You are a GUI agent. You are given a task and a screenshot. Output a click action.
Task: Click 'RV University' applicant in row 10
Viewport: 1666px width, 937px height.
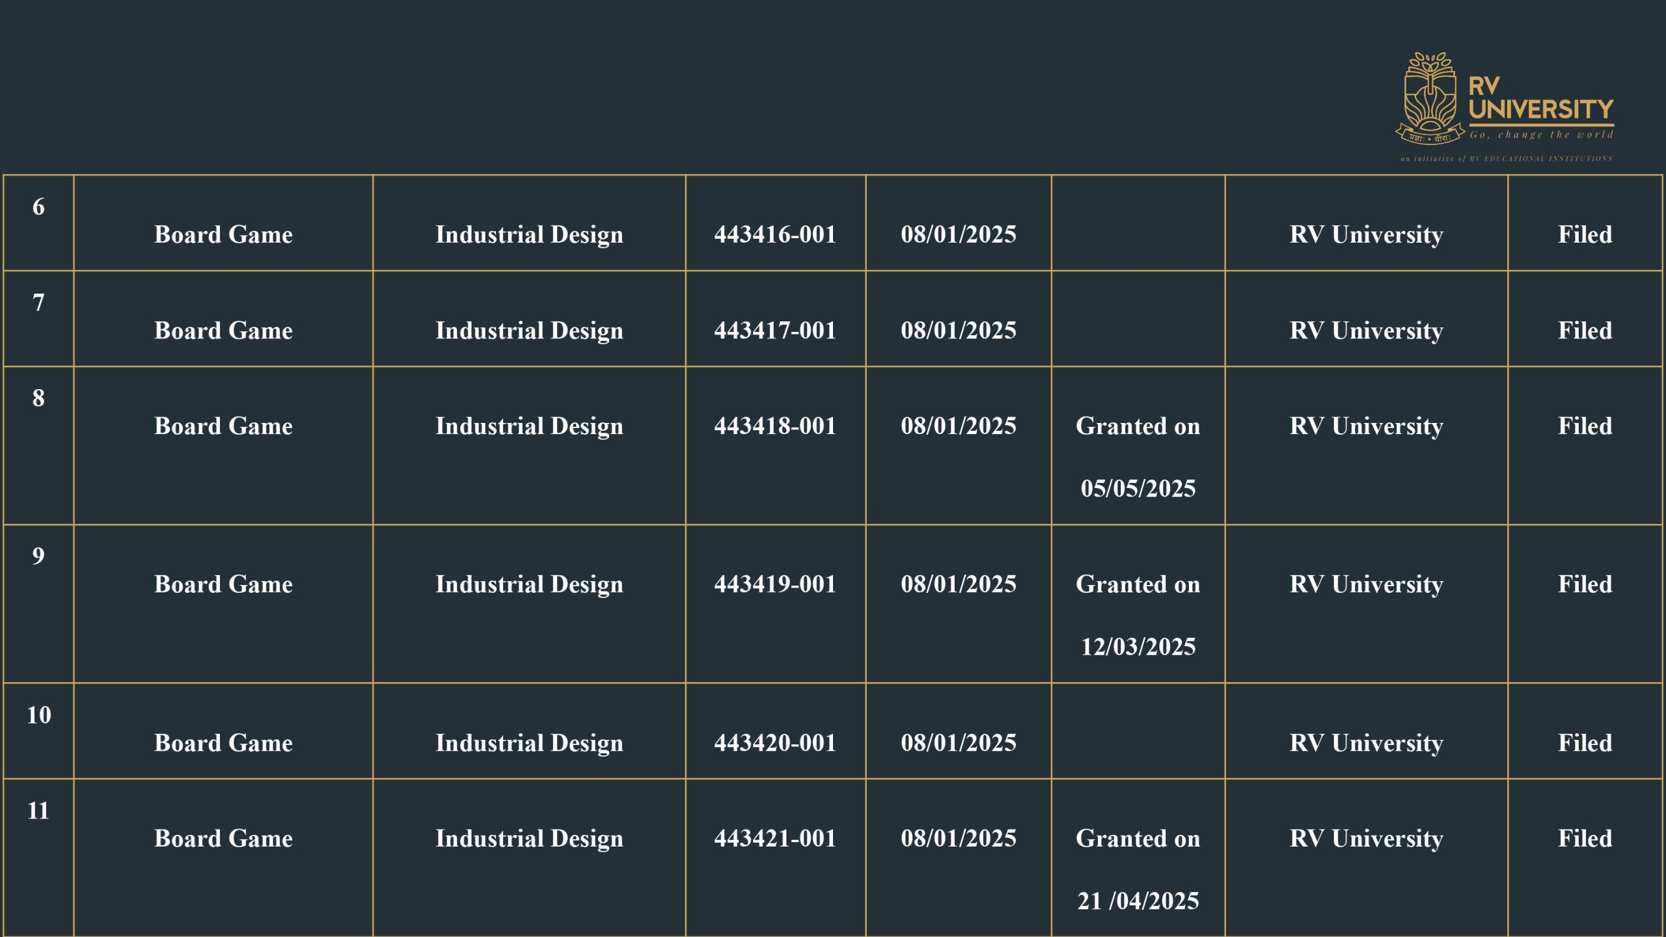point(1367,744)
